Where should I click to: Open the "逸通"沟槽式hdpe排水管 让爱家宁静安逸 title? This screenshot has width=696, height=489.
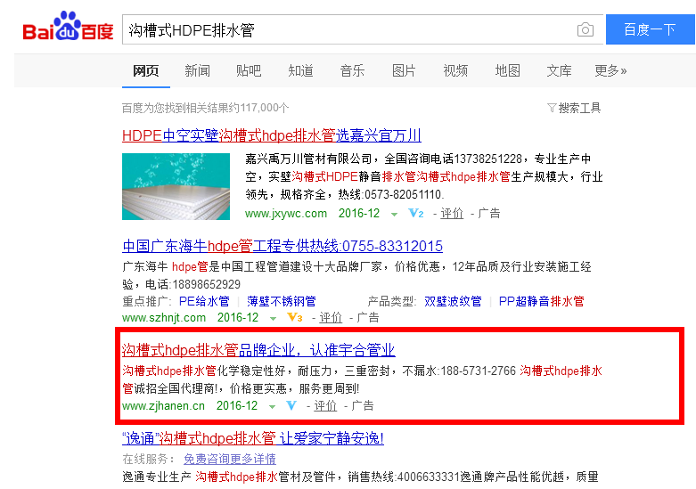coord(253,438)
